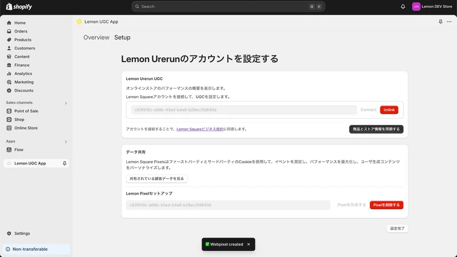Screen dimensions: 457x257
Task: Click the Non-transferable info icon
Action: [x=8, y=249]
